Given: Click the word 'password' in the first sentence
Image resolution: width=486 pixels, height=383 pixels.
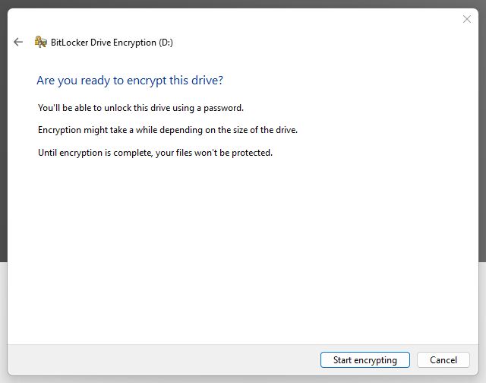Looking at the screenshot, I should tap(222, 108).
